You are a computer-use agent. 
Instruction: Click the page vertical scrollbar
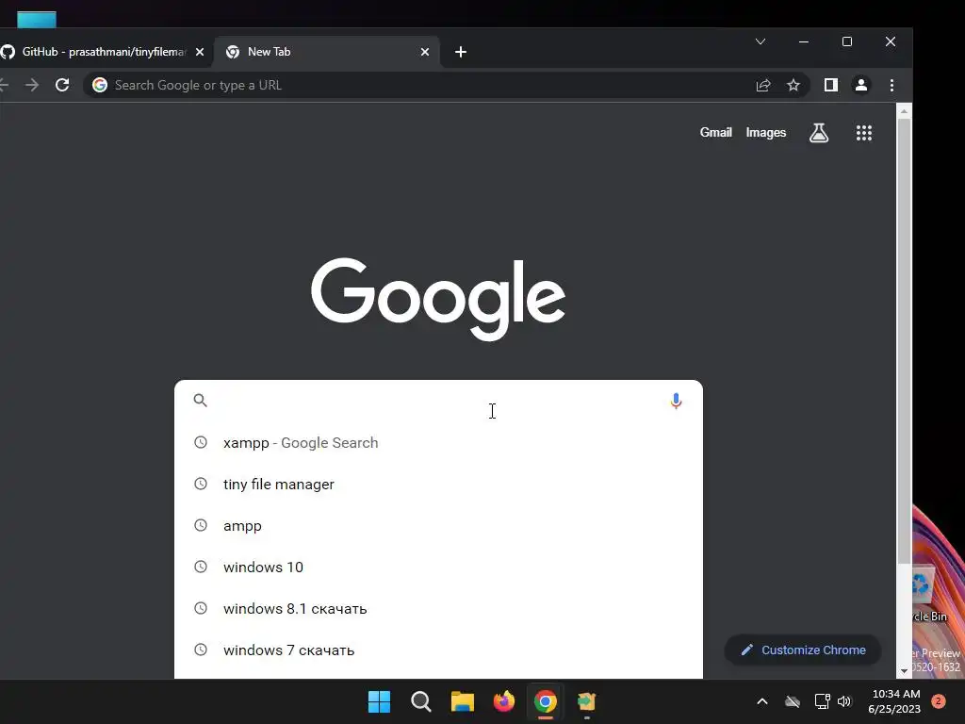904,340
